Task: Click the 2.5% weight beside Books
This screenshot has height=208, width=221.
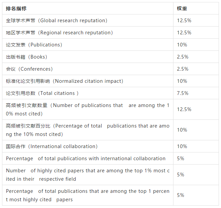Action: coord(183,57)
